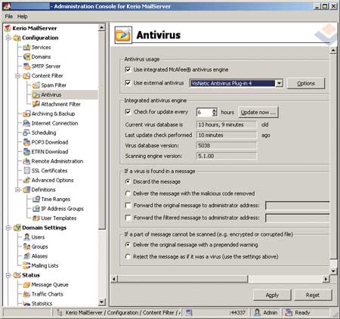Open ETRN Download icon

(x=26, y=152)
